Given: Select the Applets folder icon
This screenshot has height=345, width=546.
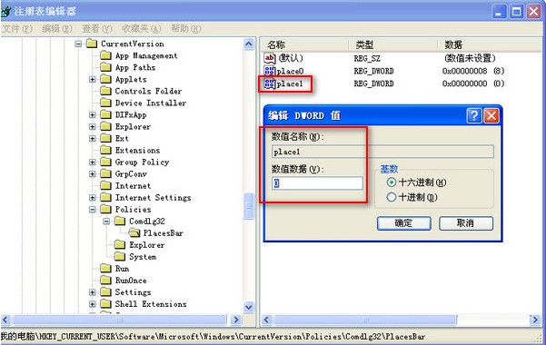Looking at the screenshot, I should pyautogui.click(x=105, y=79).
